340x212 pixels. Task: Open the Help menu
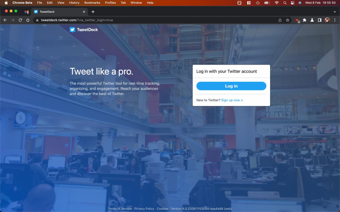tap(150, 3)
